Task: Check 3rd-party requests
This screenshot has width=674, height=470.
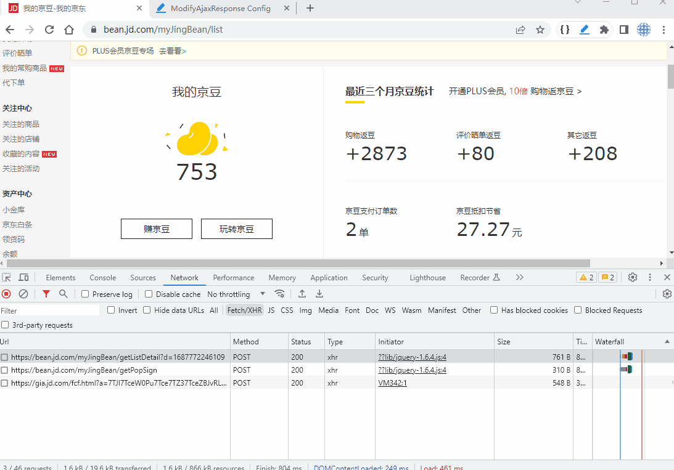Action: (5, 325)
